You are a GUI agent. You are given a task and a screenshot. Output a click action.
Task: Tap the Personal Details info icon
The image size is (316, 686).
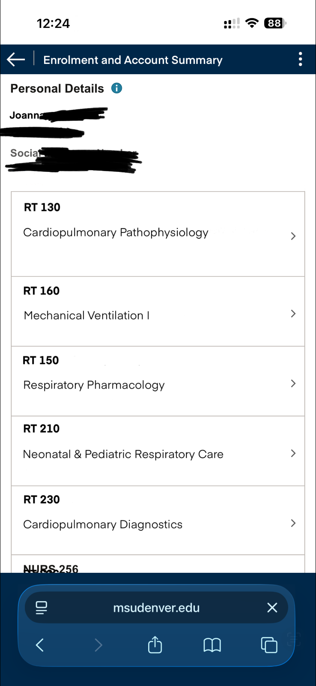pos(116,88)
